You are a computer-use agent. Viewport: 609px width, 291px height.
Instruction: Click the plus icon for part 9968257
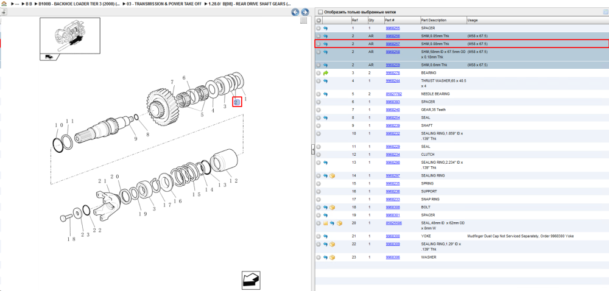(319, 44)
